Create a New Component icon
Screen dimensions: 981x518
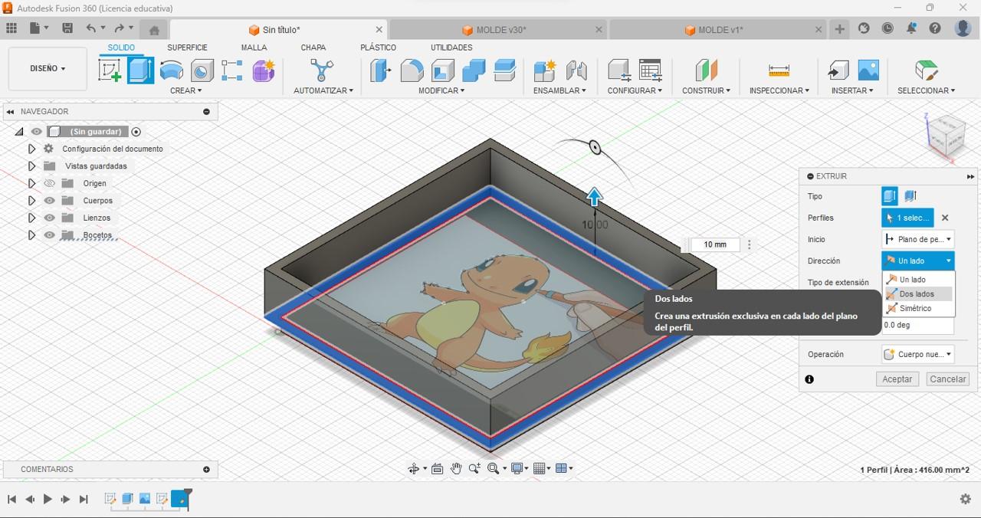(x=544, y=70)
